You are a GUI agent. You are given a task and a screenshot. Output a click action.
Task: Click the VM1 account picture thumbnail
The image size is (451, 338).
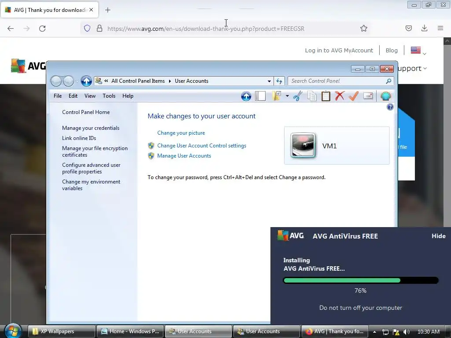pyautogui.click(x=303, y=145)
